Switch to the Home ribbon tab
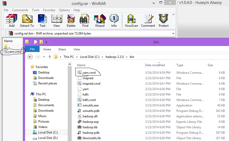 (x=47, y=49)
